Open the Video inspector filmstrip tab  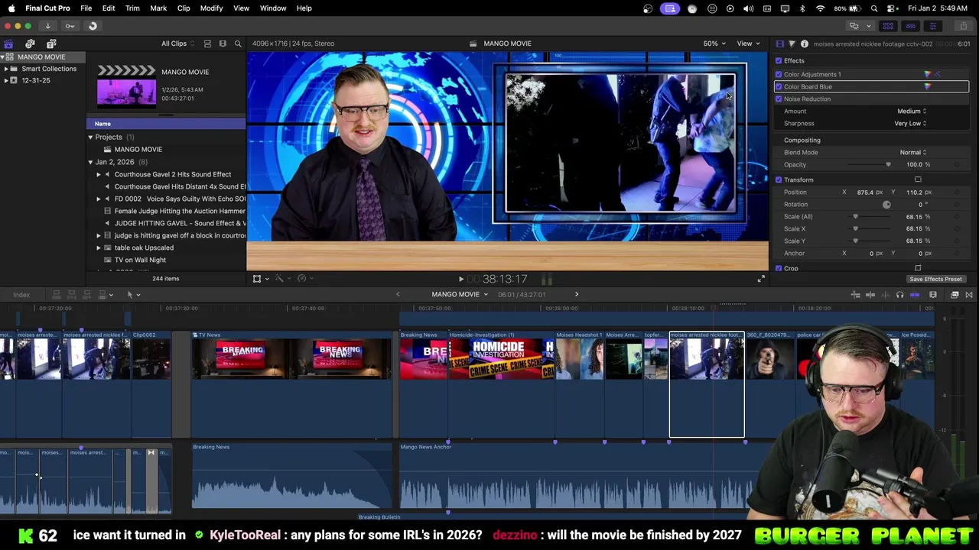click(x=780, y=44)
